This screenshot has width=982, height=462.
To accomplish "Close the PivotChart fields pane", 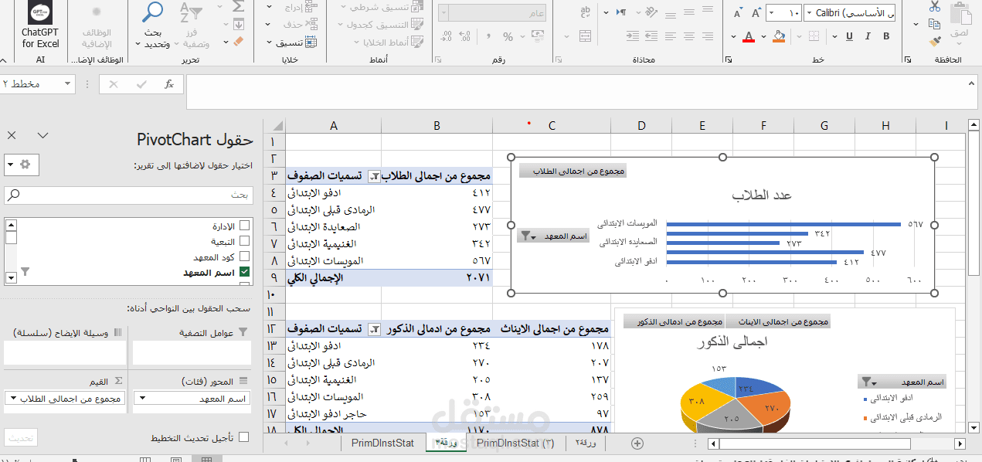I will (x=12, y=135).
